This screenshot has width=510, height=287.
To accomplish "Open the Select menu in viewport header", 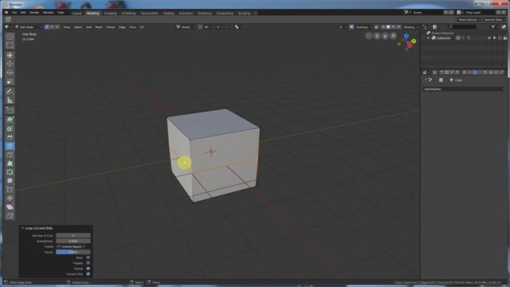I will (78, 27).
